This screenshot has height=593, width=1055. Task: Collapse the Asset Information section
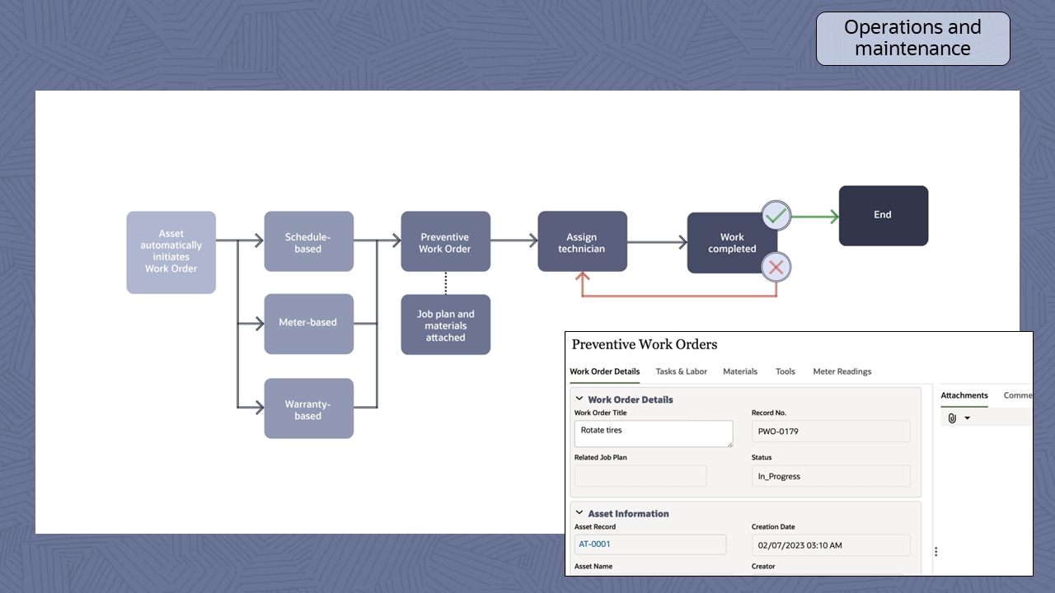tap(579, 513)
